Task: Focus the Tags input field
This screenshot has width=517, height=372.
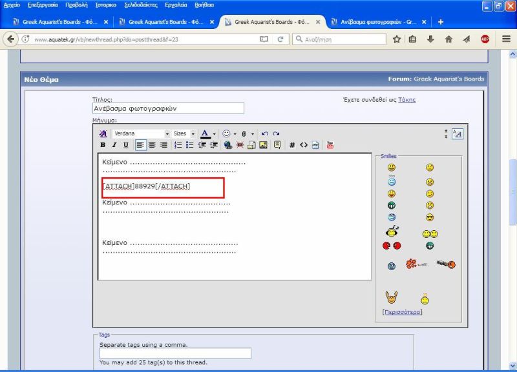Action: click(175, 353)
